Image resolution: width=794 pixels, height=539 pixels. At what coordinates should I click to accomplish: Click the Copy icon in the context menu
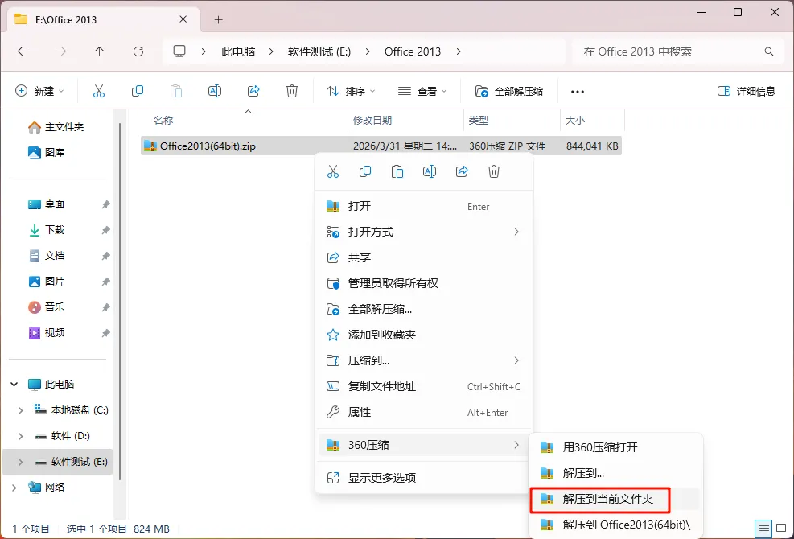365,171
